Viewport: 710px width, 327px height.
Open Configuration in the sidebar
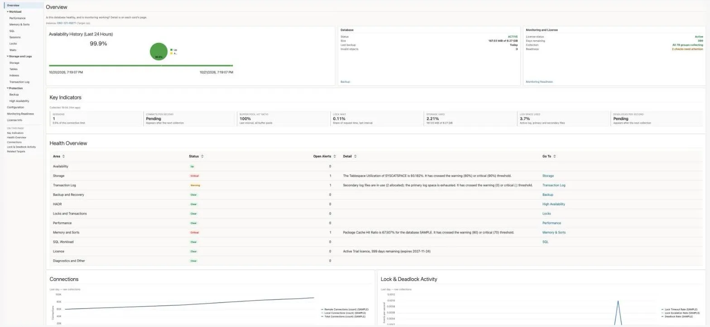(16, 107)
